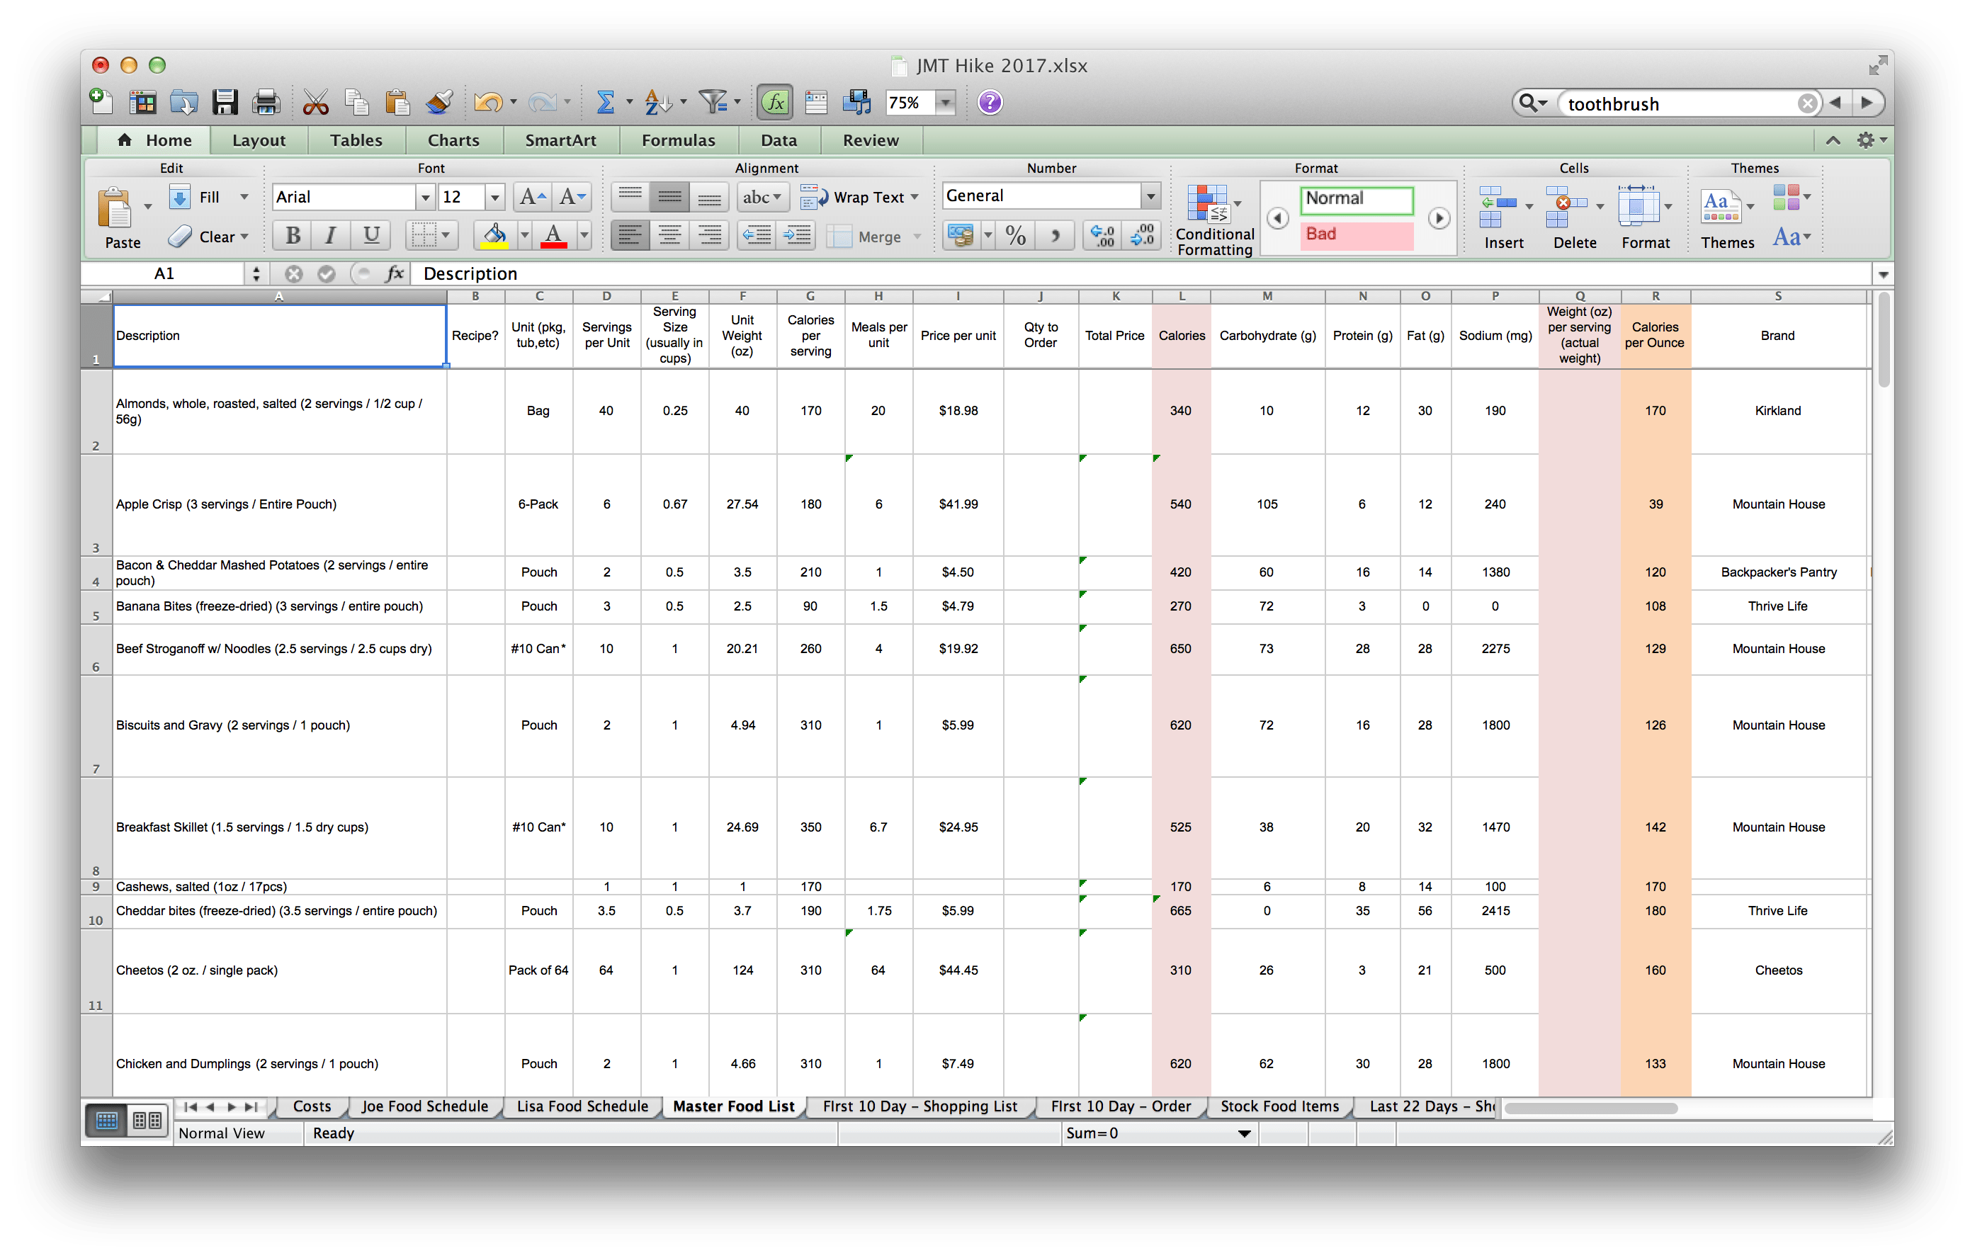Expand the formula bar arrow
The image size is (1975, 1258).
tap(1883, 275)
